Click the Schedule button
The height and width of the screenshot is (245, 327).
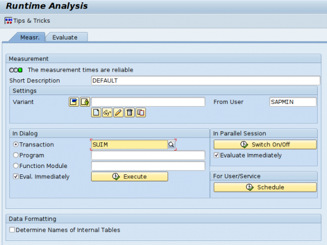(x=265, y=187)
